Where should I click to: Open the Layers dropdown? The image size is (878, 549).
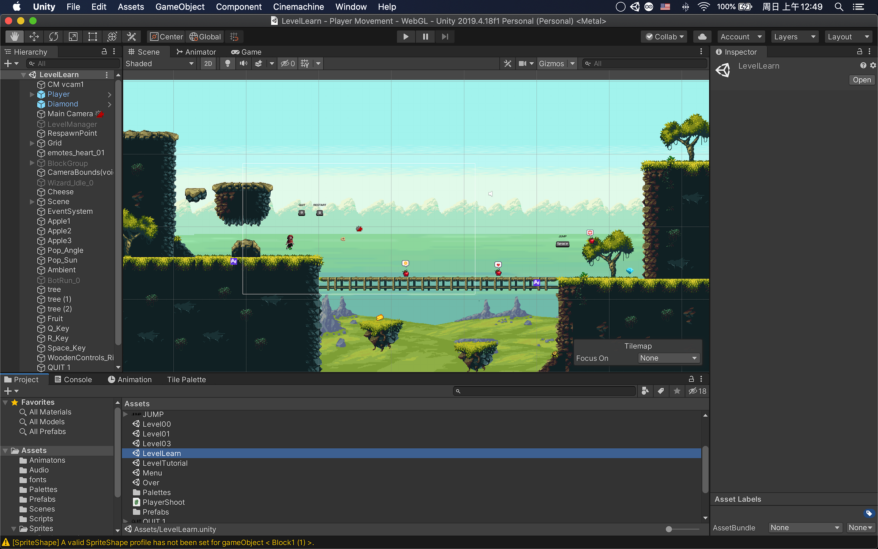(x=795, y=37)
